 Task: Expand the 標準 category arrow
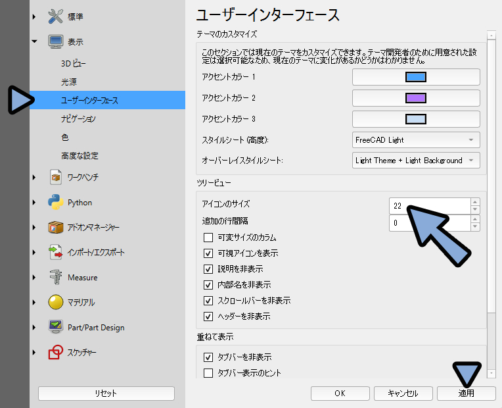point(34,16)
